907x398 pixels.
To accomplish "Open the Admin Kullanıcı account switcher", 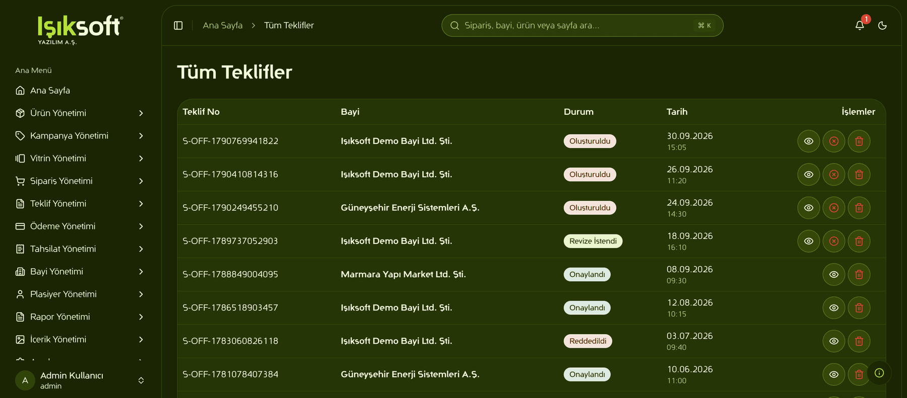I will (x=81, y=380).
